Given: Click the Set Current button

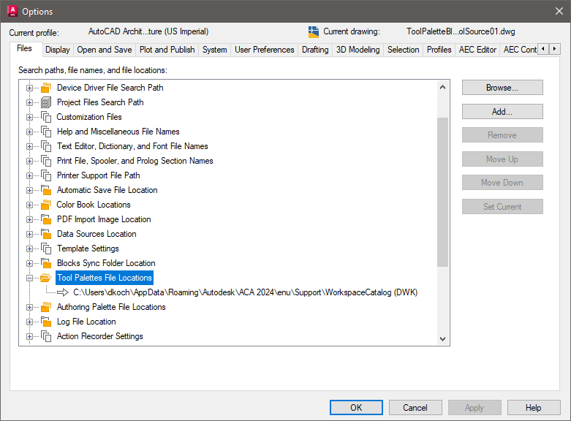Looking at the screenshot, I should pos(502,207).
